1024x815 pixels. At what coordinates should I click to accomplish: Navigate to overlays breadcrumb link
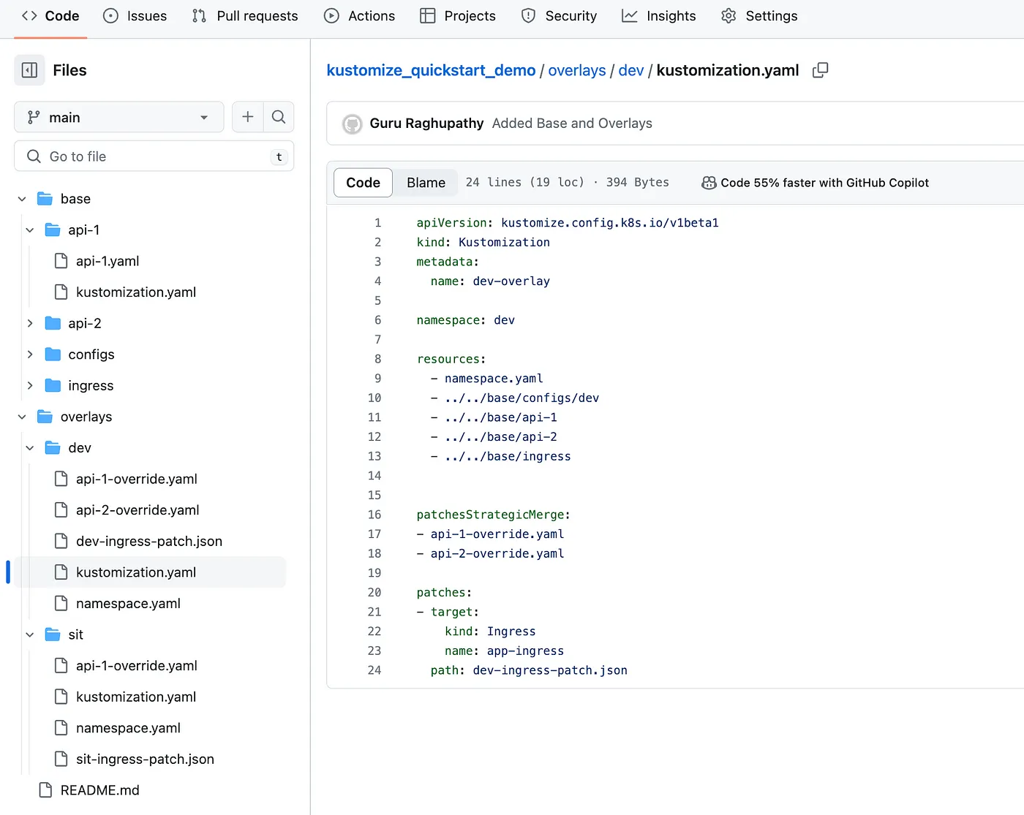point(576,70)
